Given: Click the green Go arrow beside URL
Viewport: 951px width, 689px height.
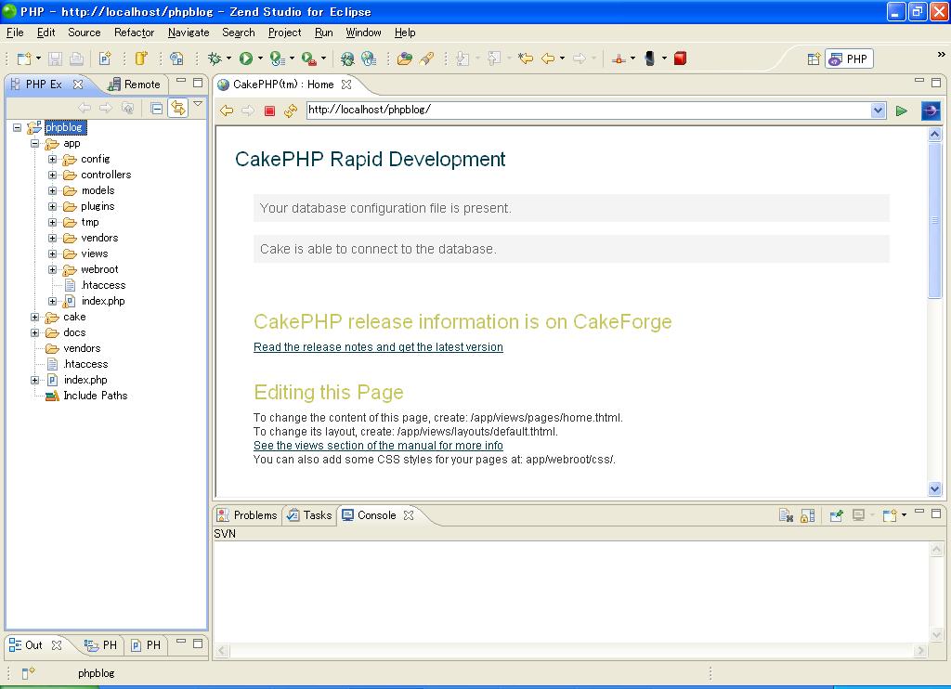Looking at the screenshot, I should point(901,110).
